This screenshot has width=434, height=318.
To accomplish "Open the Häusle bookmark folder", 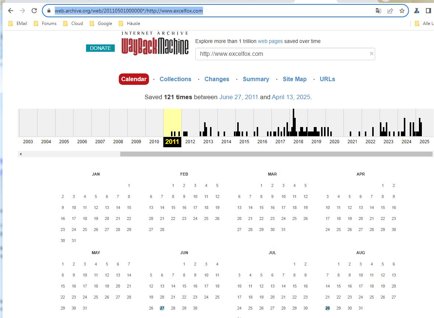I will [x=129, y=24].
